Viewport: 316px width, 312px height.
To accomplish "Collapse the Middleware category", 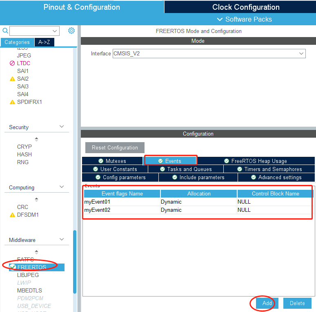I will pos(62,240).
